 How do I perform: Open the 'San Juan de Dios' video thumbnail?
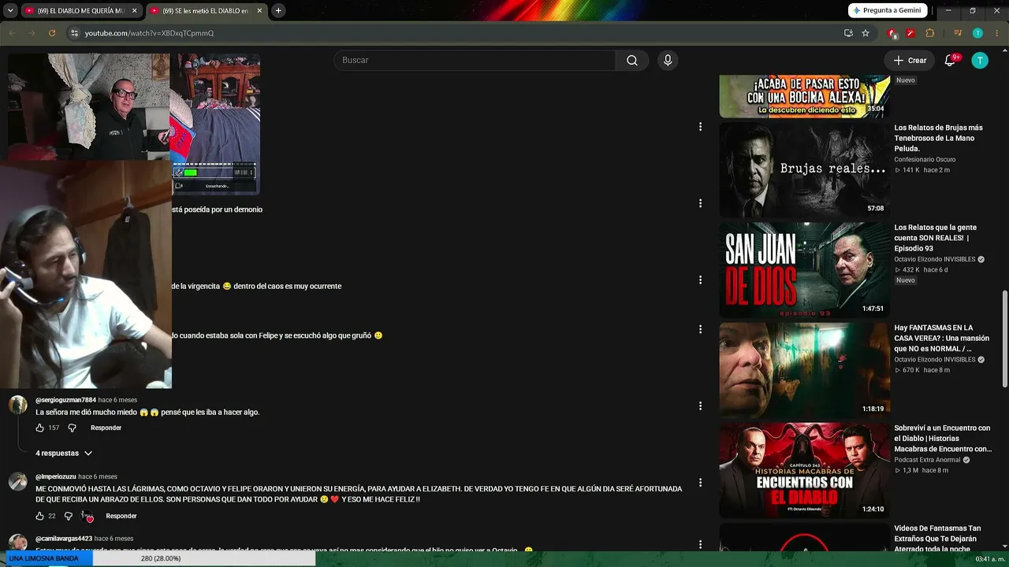(x=804, y=270)
